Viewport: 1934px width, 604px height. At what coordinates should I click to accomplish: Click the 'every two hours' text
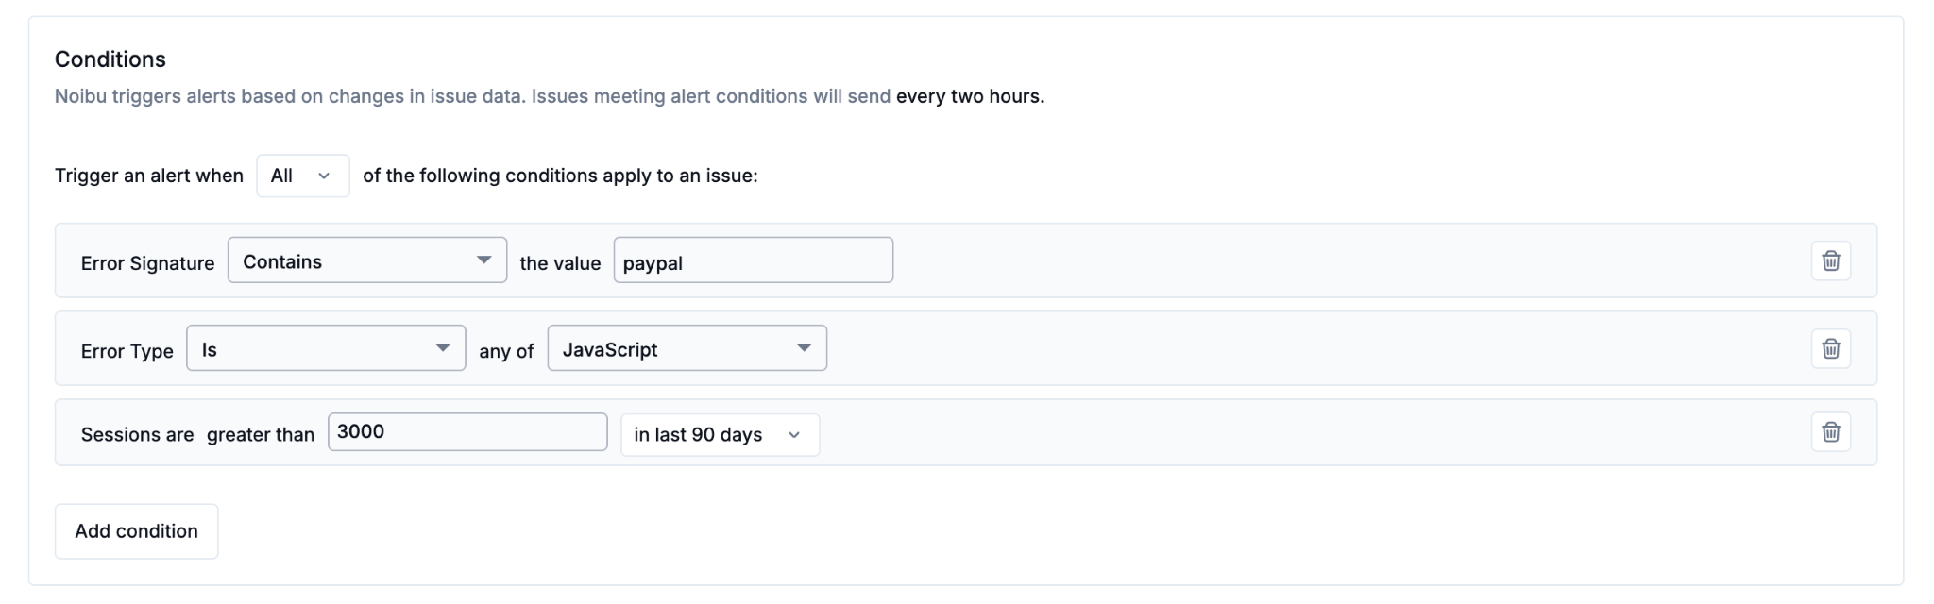point(970,96)
